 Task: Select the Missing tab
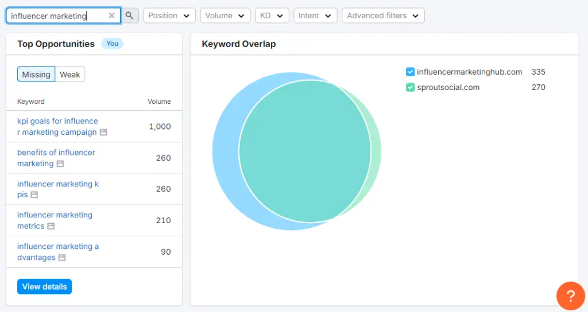click(36, 75)
